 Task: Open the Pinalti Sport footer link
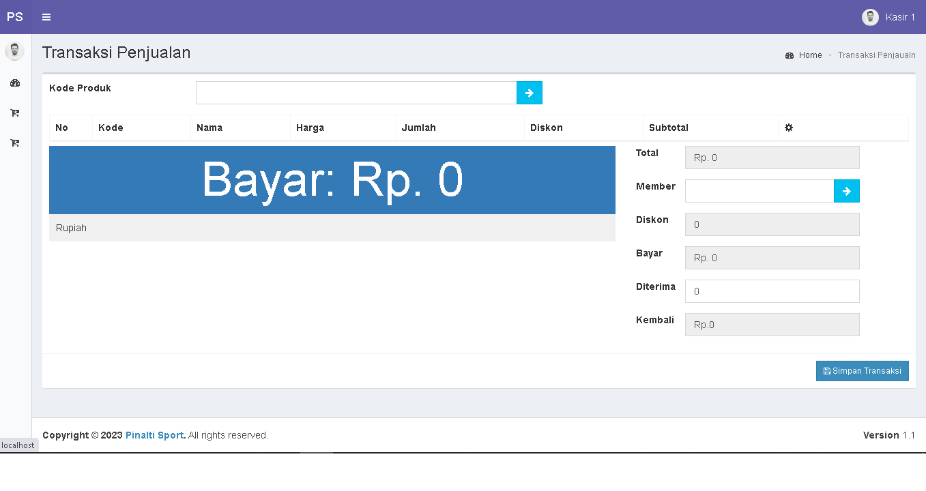coord(154,435)
